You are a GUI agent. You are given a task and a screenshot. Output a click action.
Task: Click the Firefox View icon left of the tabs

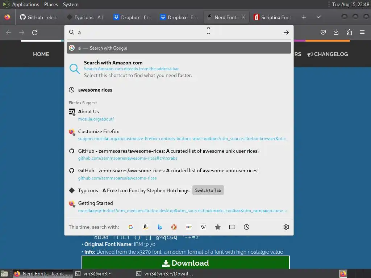[7, 17]
